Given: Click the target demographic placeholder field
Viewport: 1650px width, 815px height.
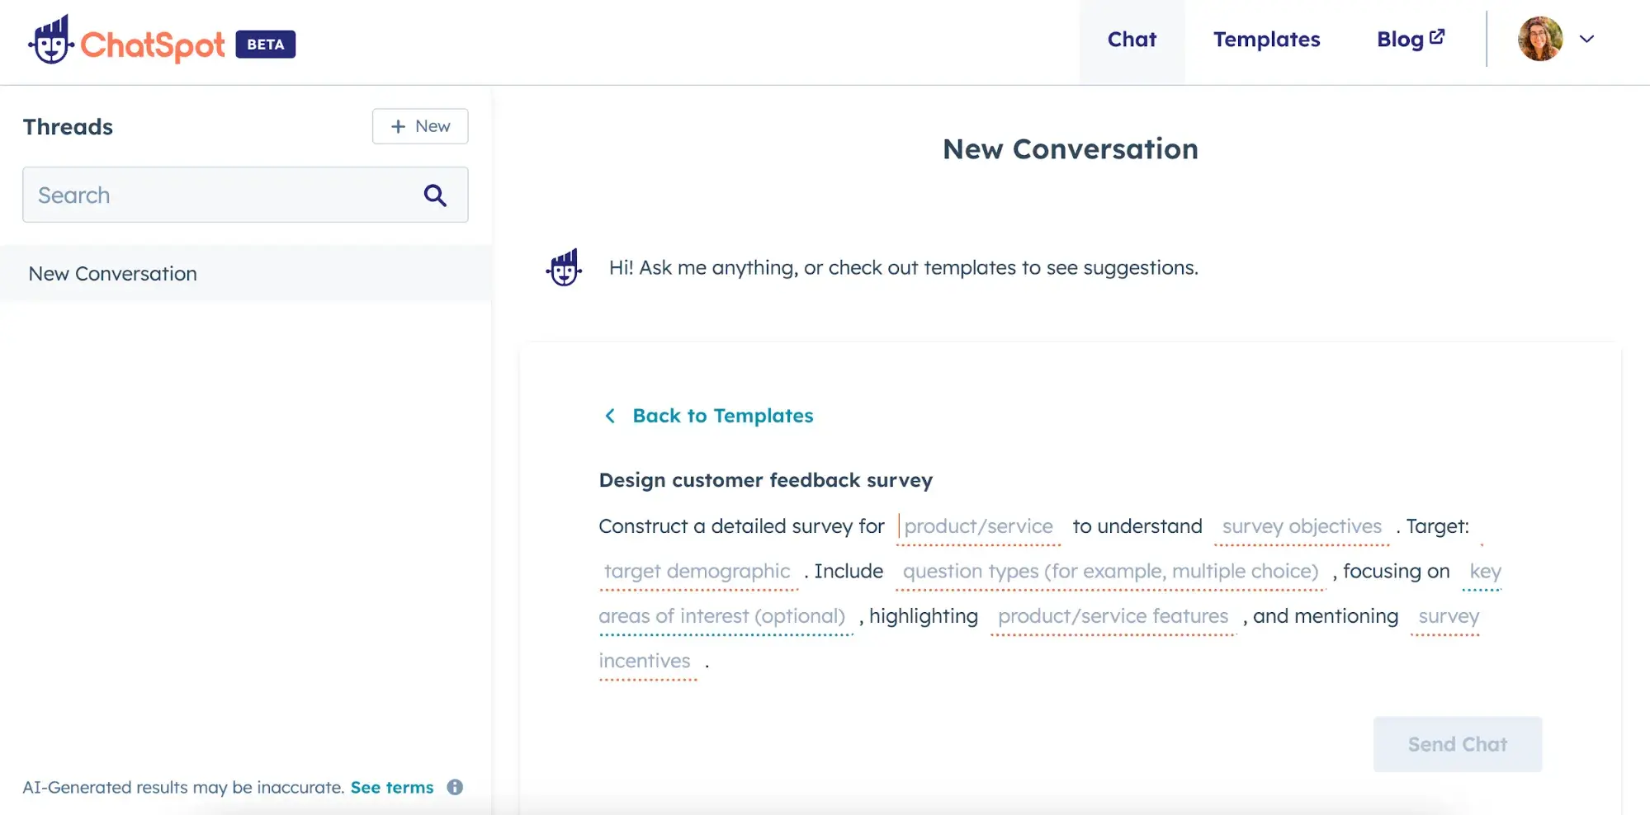Looking at the screenshot, I should pos(697,571).
